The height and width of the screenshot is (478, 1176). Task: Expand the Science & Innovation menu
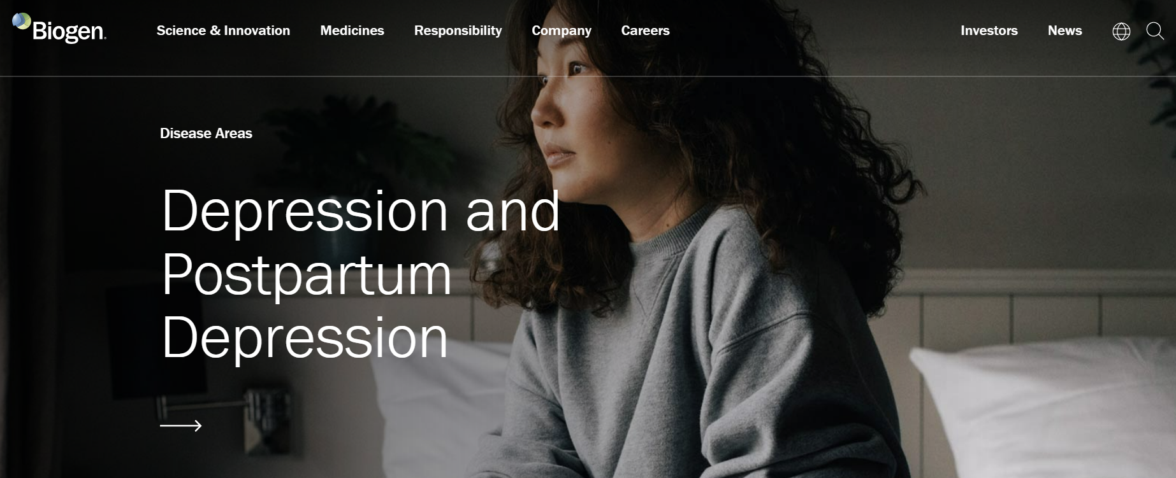[x=223, y=31]
